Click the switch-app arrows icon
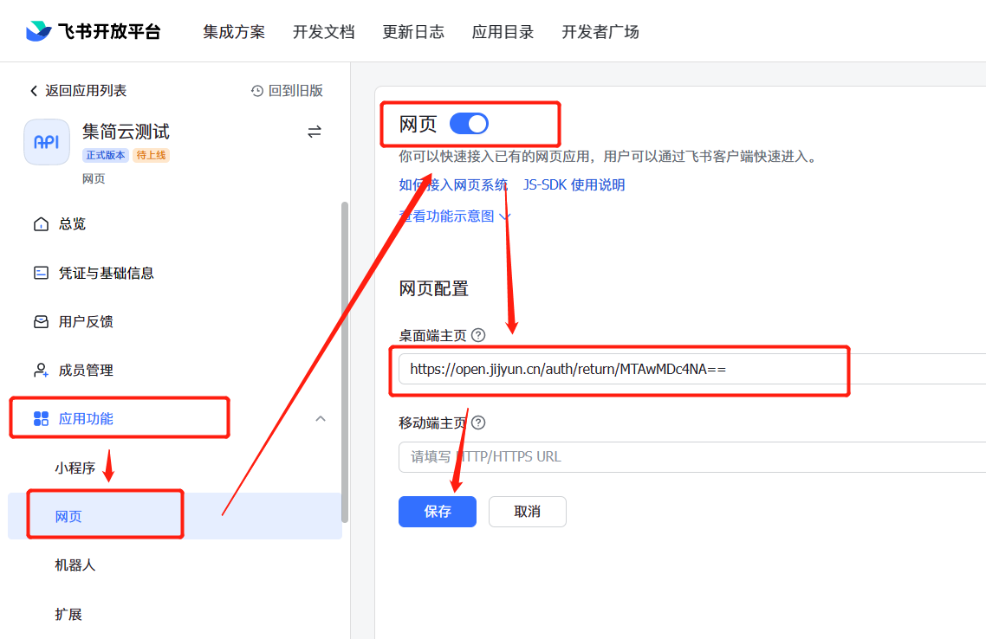 [315, 132]
